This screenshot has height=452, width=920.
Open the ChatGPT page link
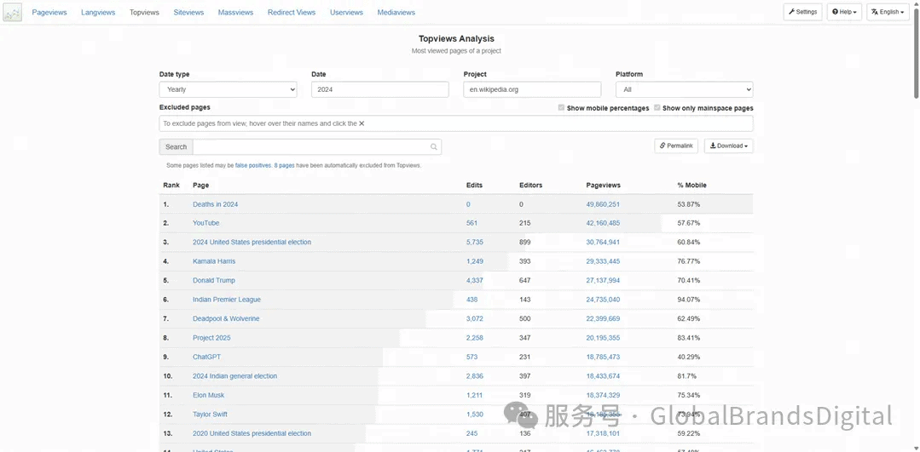coord(206,357)
